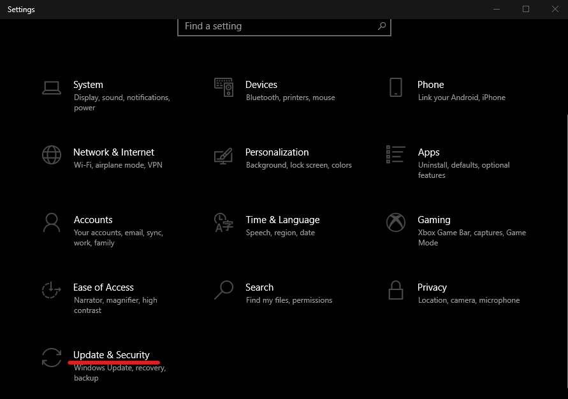This screenshot has width=568, height=399.
Task: Maximize the Settings window
Action: [526, 9]
